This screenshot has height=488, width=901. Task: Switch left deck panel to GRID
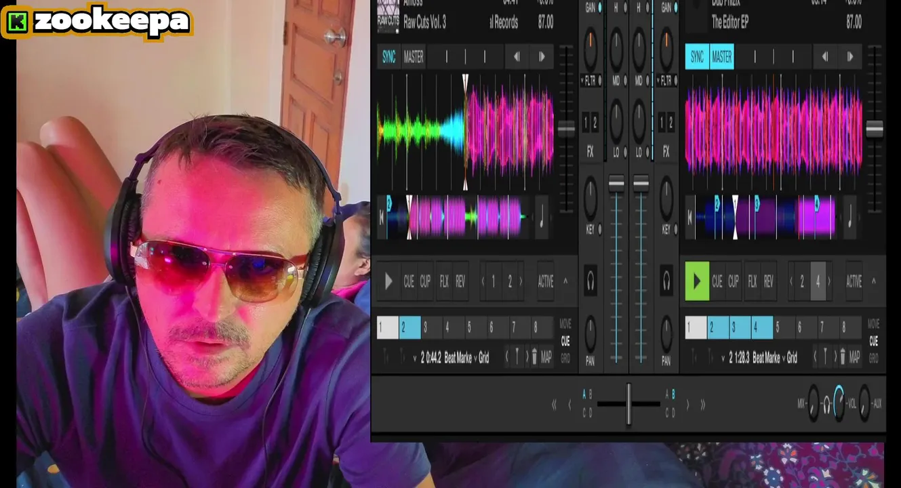point(565,359)
